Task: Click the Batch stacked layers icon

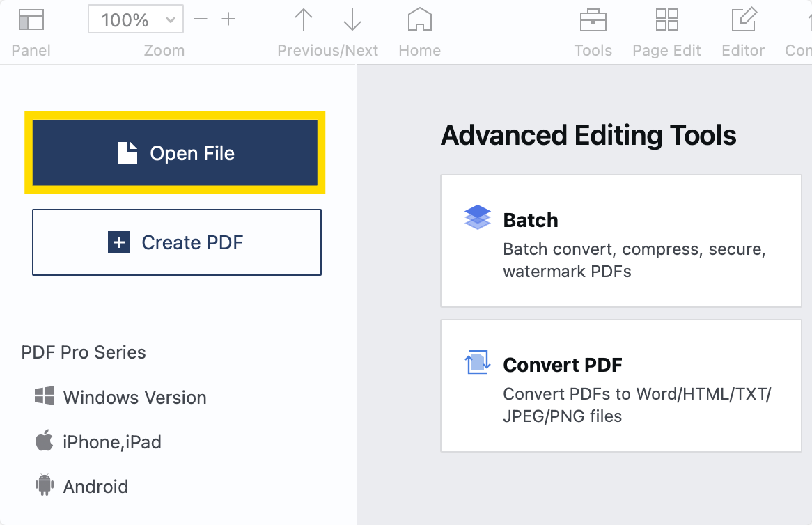Action: [x=477, y=217]
